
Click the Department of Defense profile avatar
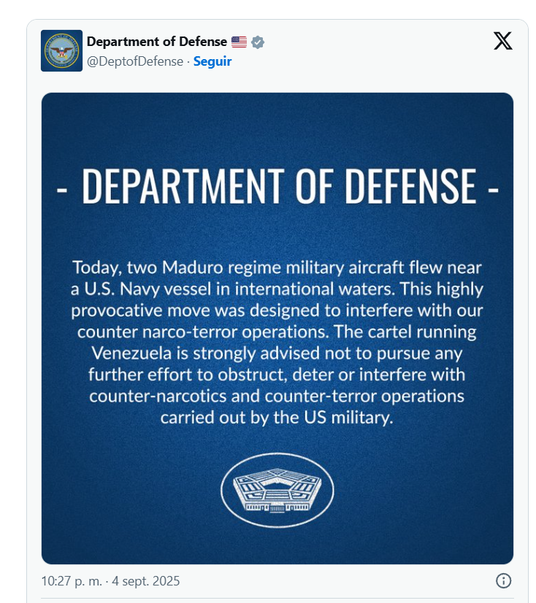pyautogui.click(x=61, y=50)
